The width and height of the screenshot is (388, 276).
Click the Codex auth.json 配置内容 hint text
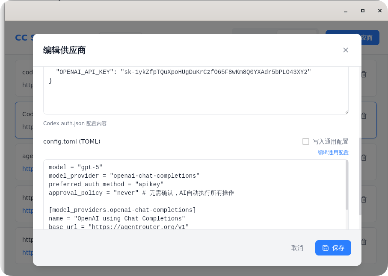(x=75, y=123)
